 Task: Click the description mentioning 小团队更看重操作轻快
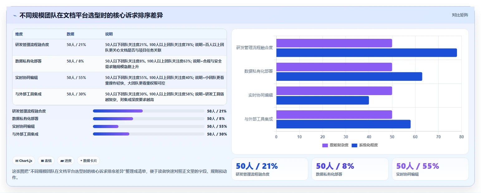pyautogui.click(x=165, y=80)
